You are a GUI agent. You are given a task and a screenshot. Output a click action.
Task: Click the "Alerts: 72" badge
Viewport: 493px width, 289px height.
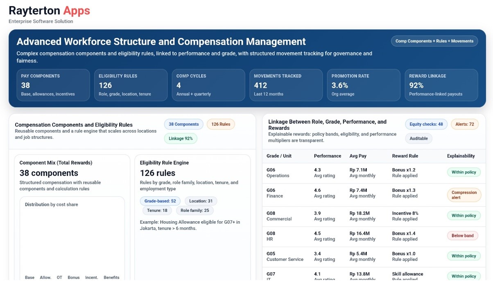[x=464, y=124]
